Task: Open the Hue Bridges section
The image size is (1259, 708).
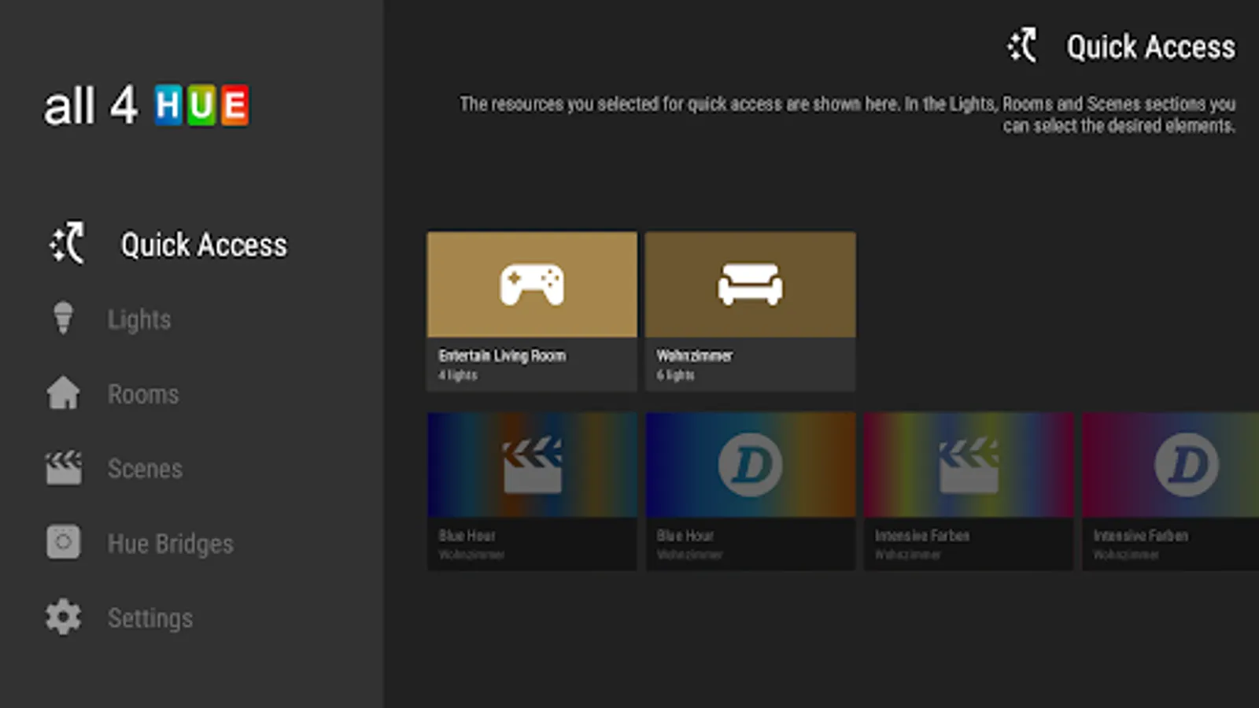Action: click(x=171, y=544)
